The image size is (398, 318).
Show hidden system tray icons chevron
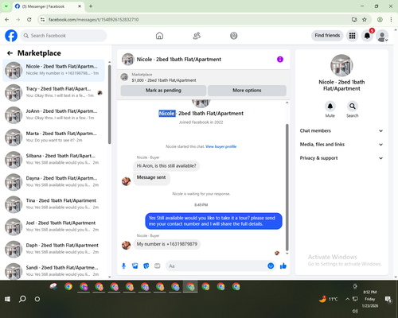coord(347,299)
